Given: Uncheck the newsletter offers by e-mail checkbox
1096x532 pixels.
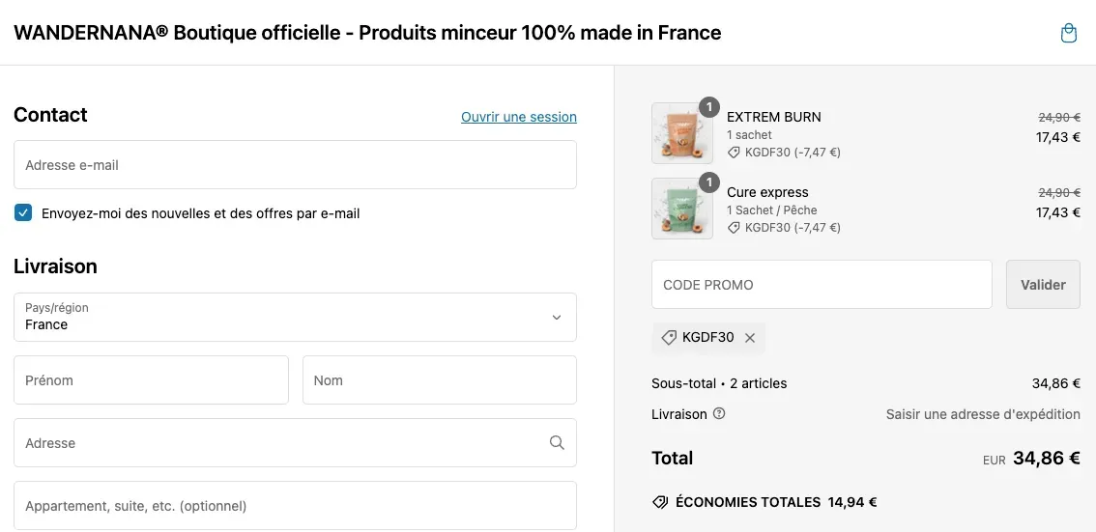Looking at the screenshot, I should pyautogui.click(x=23, y=213).
